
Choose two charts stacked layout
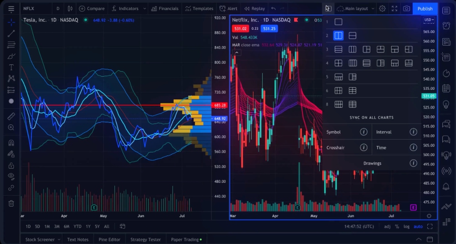[x=352, y=36]
